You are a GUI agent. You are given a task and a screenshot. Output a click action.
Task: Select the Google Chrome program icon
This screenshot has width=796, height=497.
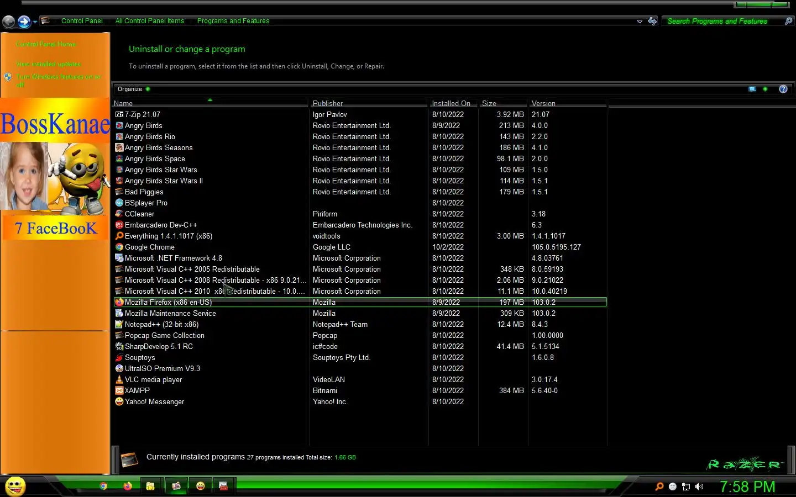[119, 247]
